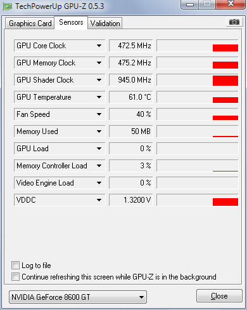Click the camera screenshot icon

click(x=234, y=22)
